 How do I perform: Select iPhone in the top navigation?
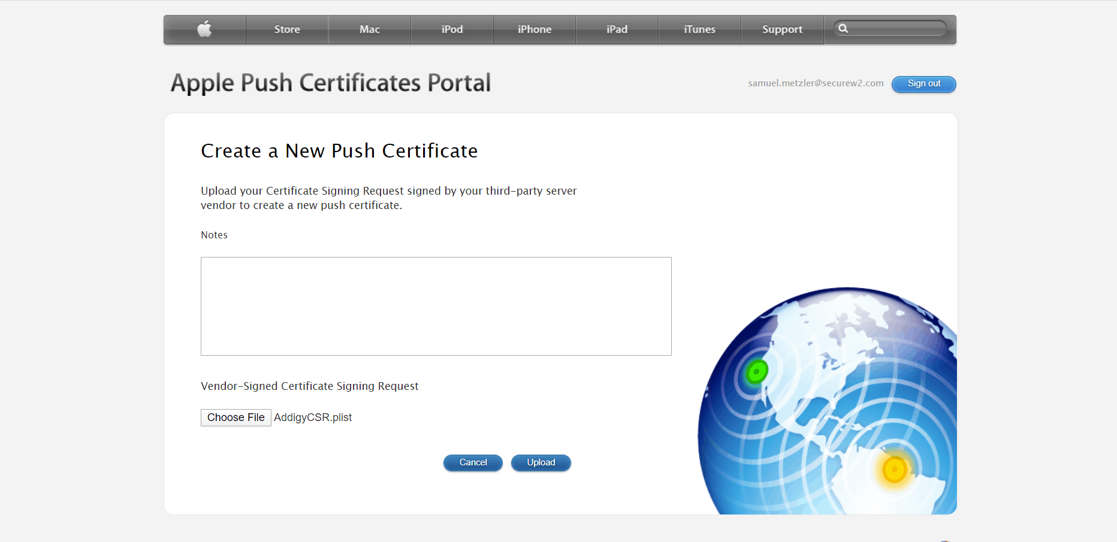(534, 29)
